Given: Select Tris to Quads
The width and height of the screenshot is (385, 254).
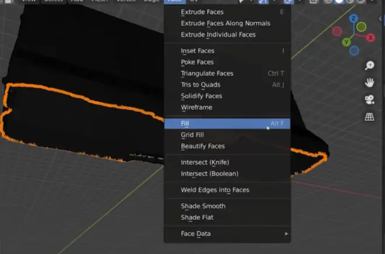Looking at the screenshot, I should 228,84.
